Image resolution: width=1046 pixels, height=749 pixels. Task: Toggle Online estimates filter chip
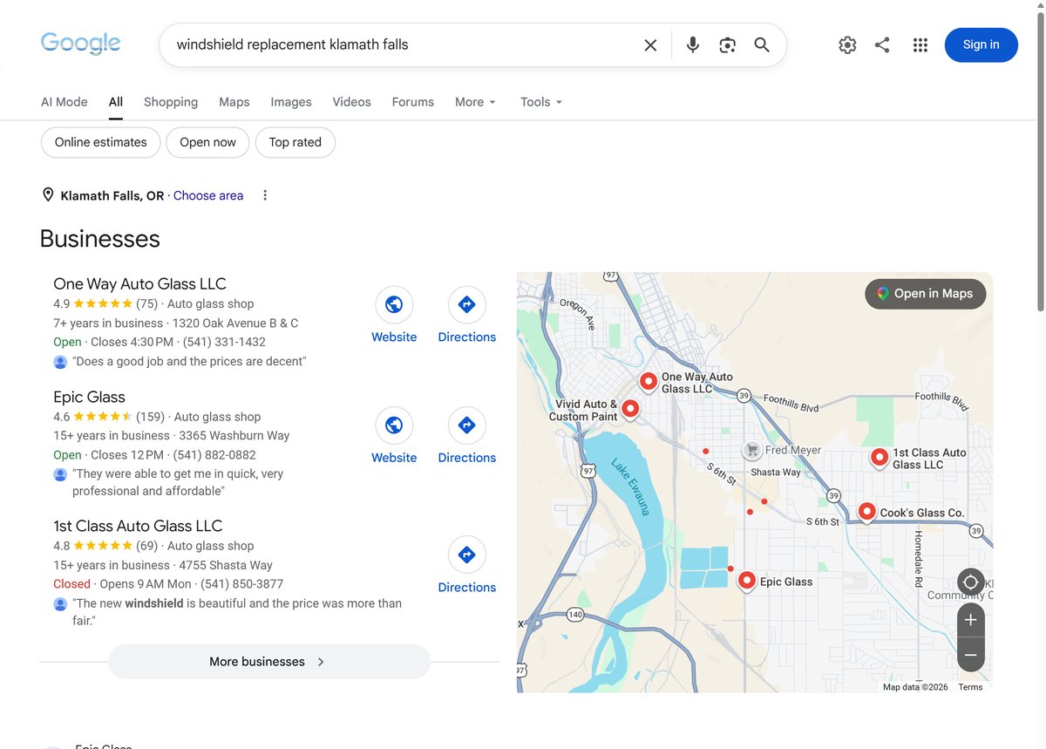coord(101,142)
